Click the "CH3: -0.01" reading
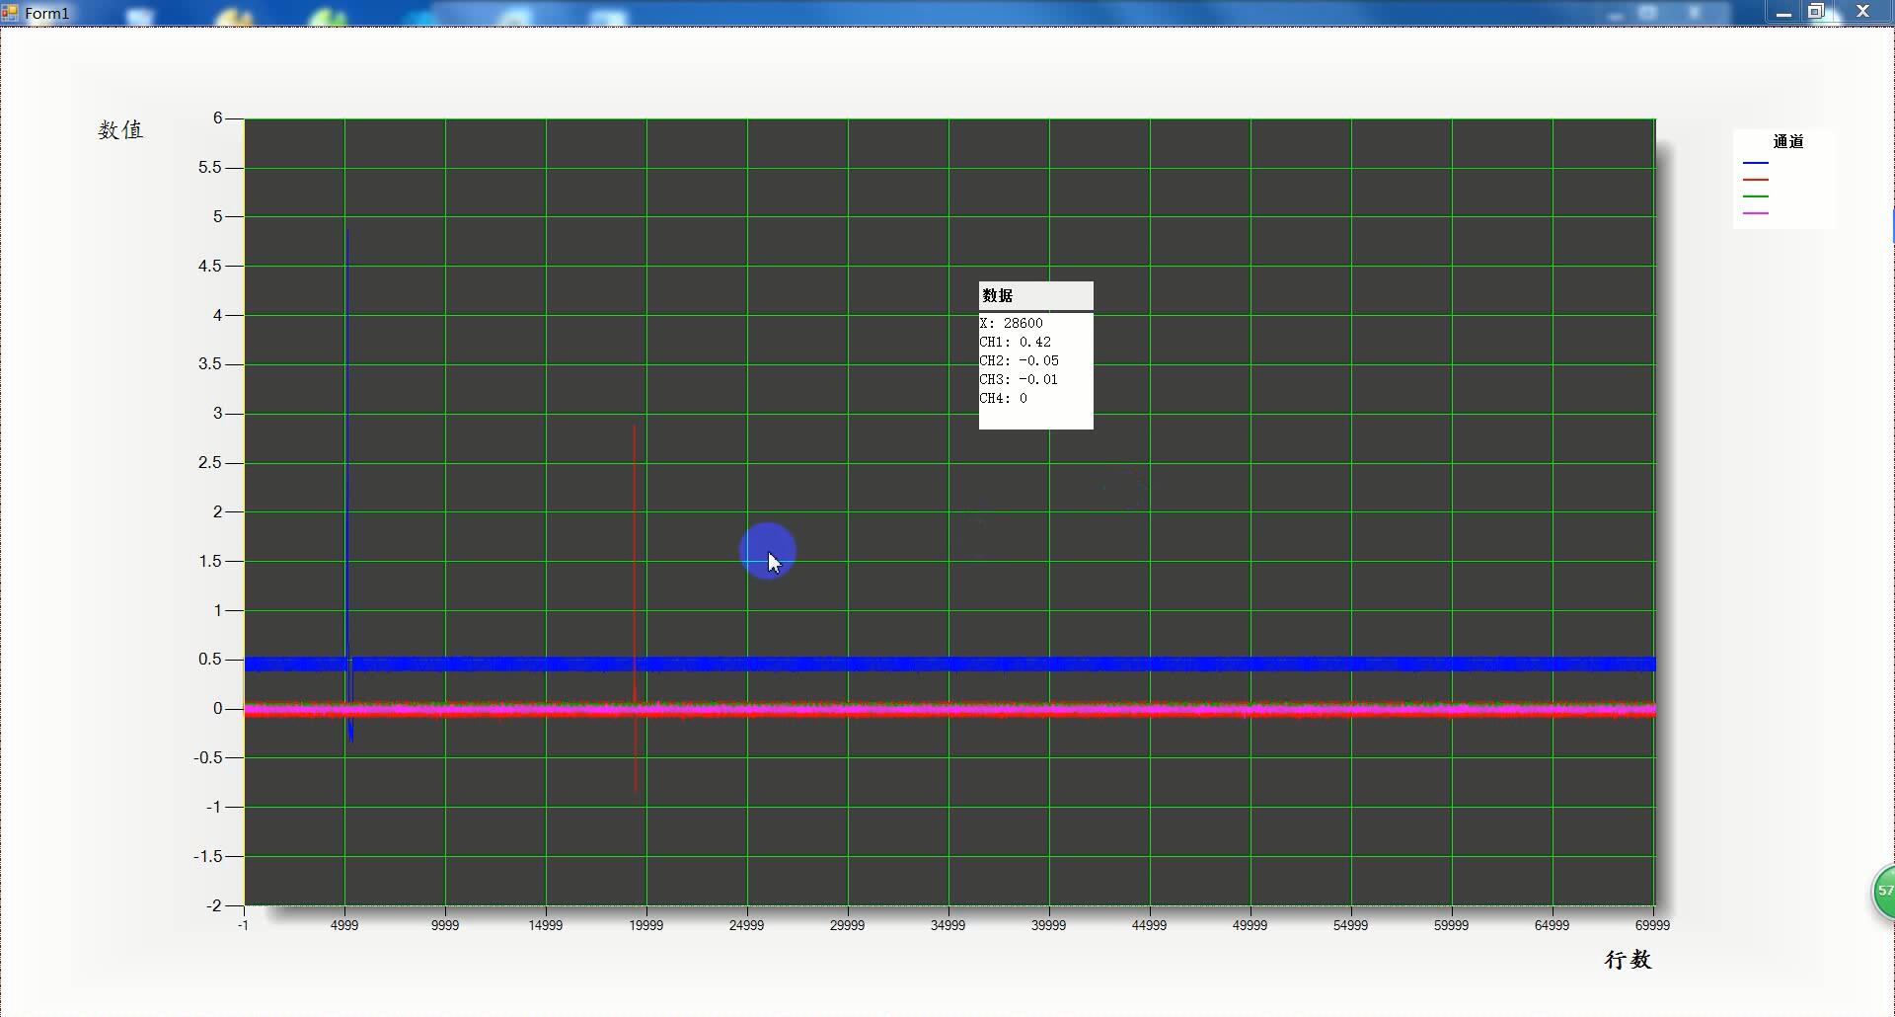Image resolution: width=1895 pixels, height=1017 pixels. click(1019, 379)
